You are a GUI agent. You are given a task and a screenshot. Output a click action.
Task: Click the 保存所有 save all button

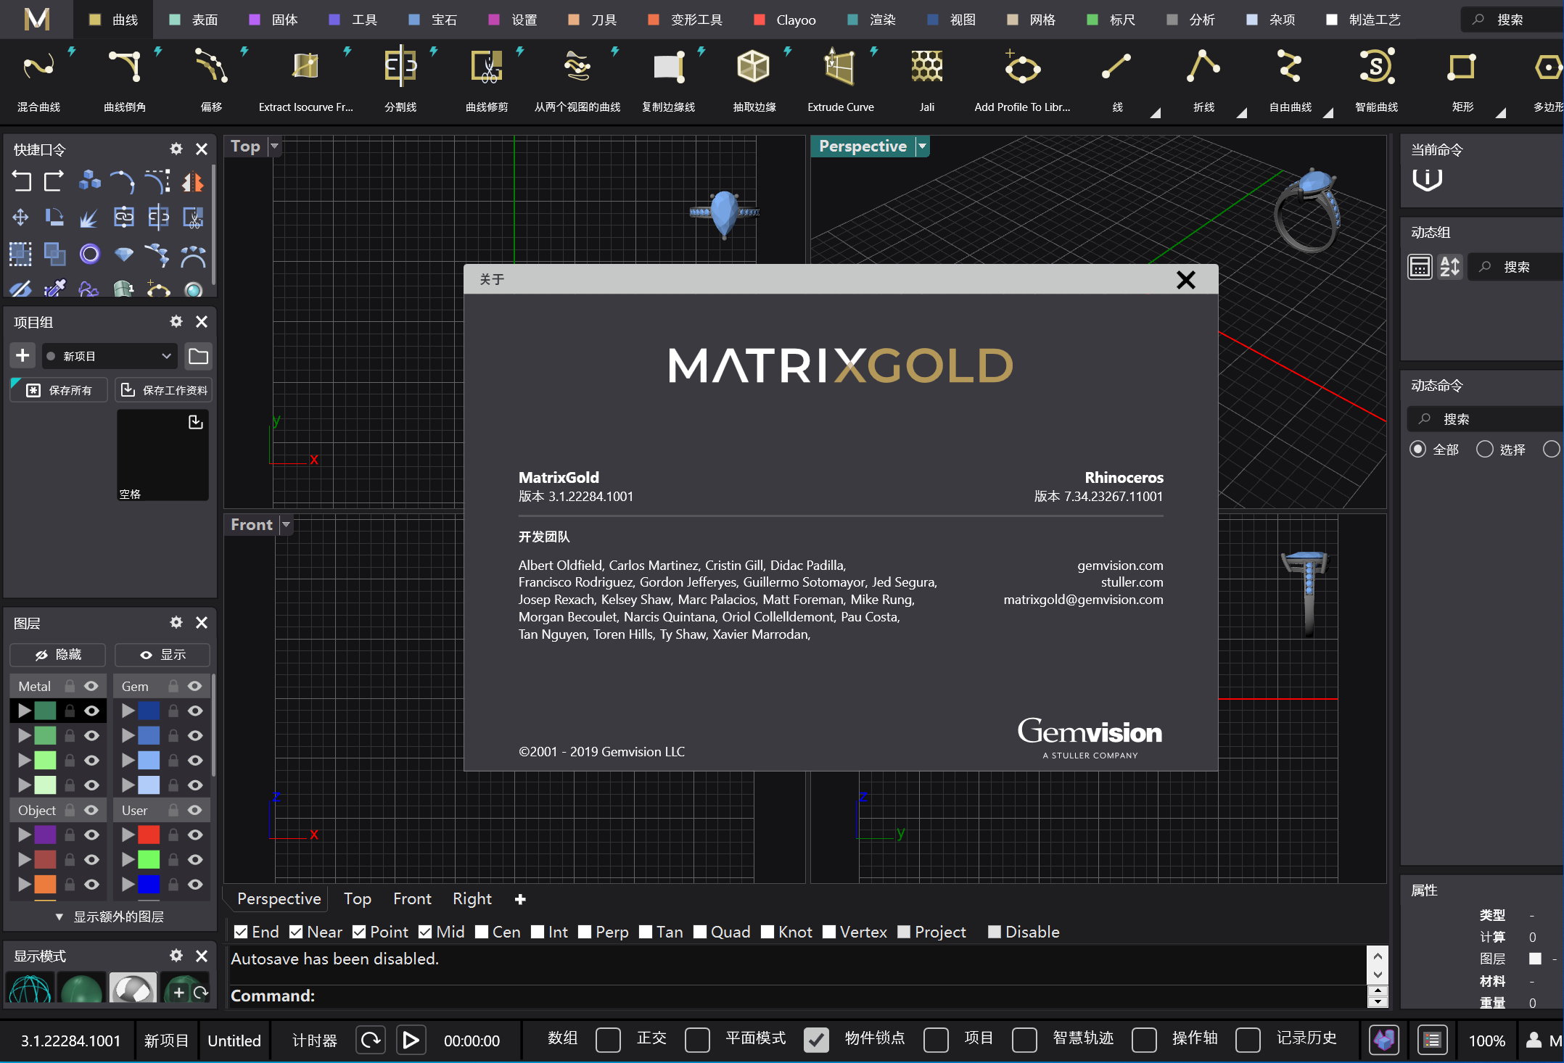coord(59,390)
